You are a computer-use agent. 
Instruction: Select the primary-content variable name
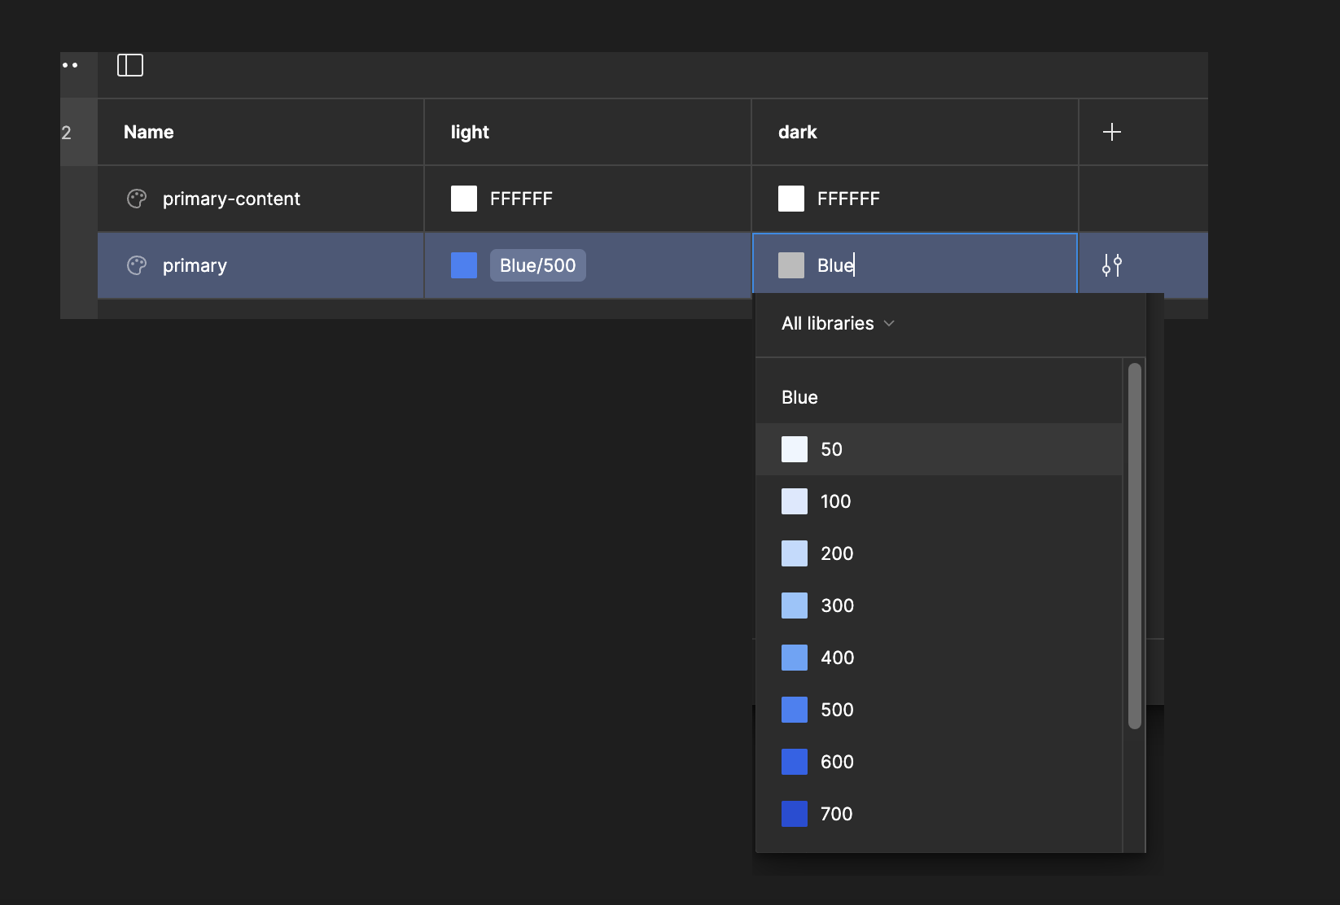click(x=231, y=199)
